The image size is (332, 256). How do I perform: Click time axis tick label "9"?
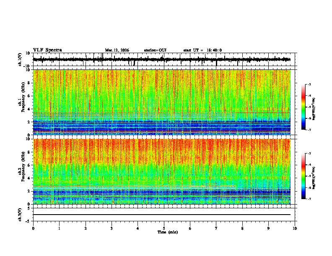[x=268, y=228]
